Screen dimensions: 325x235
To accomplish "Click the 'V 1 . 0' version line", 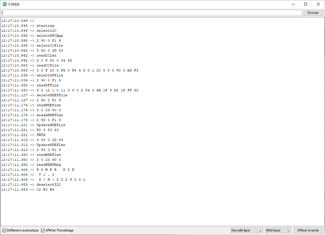I will pyautogui.click(x=28, y=174).
